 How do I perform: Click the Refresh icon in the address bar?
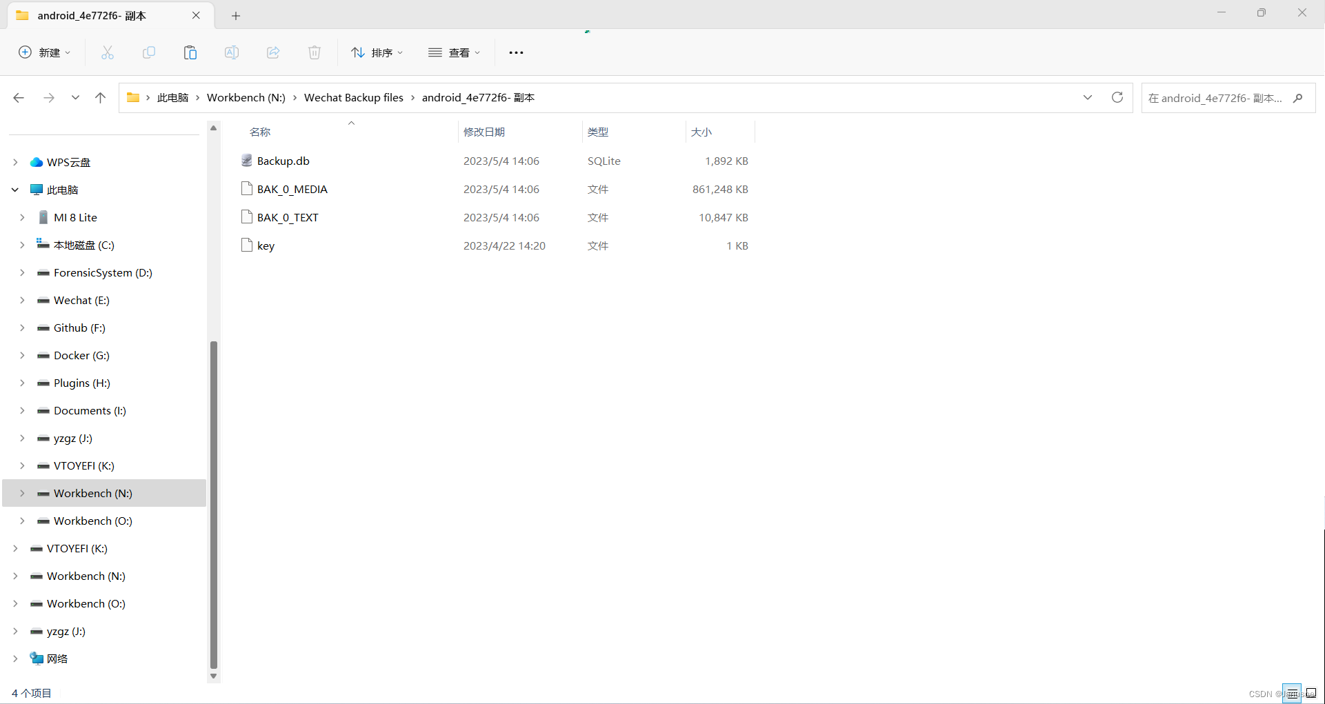[1117, 97]
